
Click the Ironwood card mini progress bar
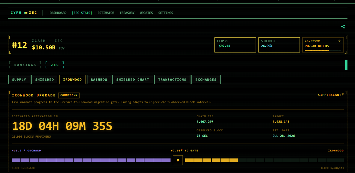click(323, 50)
